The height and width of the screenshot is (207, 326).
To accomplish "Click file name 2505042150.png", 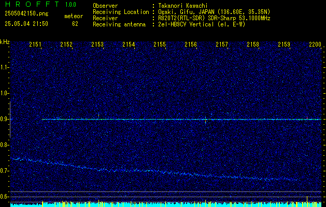I will click(x=26, y=14).
